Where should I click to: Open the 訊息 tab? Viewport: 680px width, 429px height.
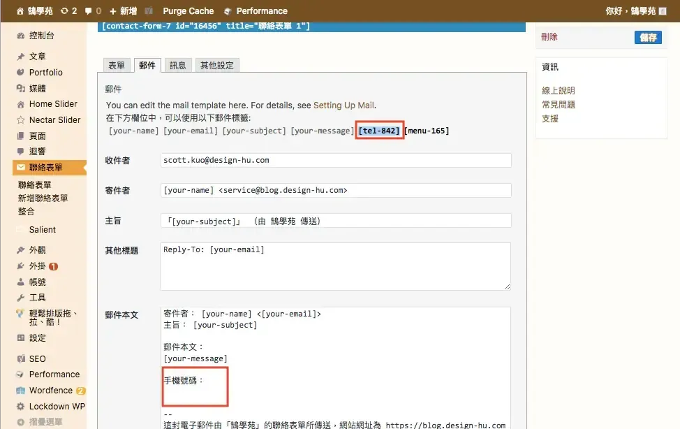(x=178, y=65)
